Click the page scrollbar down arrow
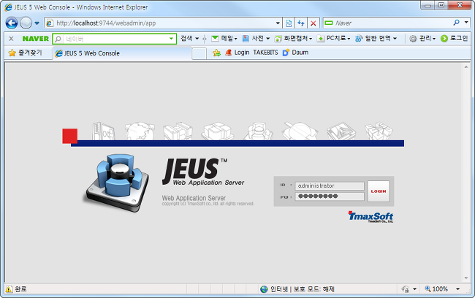The image size is (475, 298). tap(466, 278)
